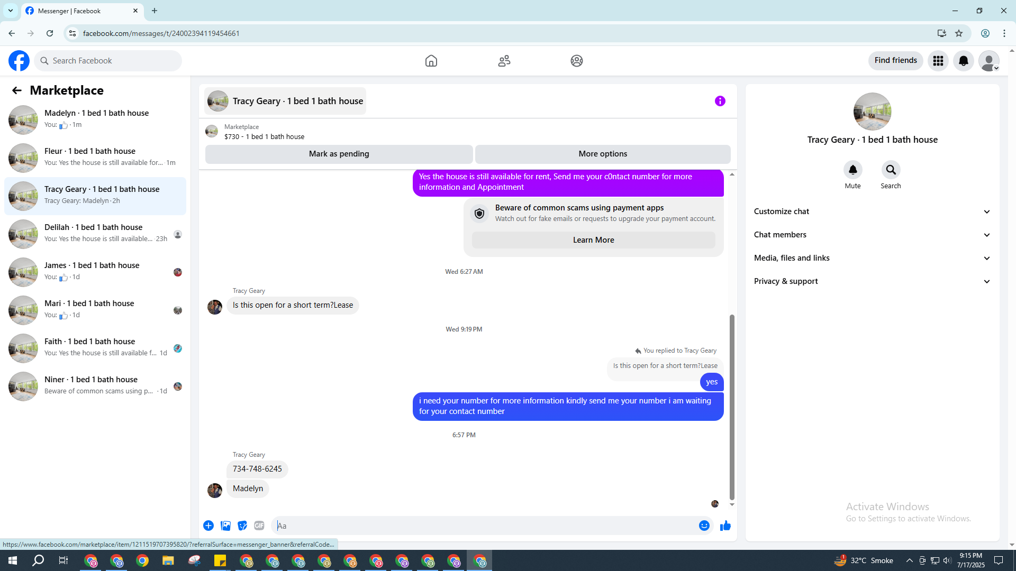Go back from Marketplace using arrow
This screenshot has width=1016, height=571.
coord(17,90)
